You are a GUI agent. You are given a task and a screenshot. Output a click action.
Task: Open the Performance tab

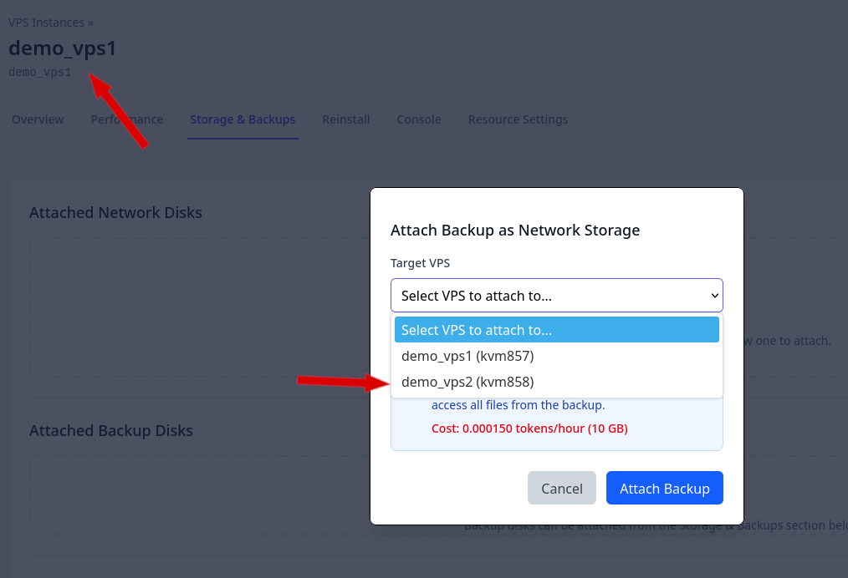click(x=126, y=119)
